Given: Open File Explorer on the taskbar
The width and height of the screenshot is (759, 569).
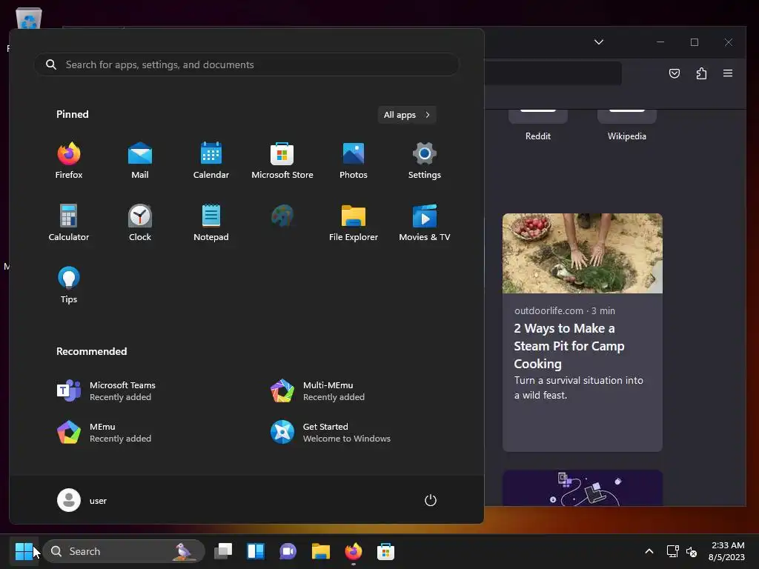Looking at the screenshot, I should tap(320, 551).
